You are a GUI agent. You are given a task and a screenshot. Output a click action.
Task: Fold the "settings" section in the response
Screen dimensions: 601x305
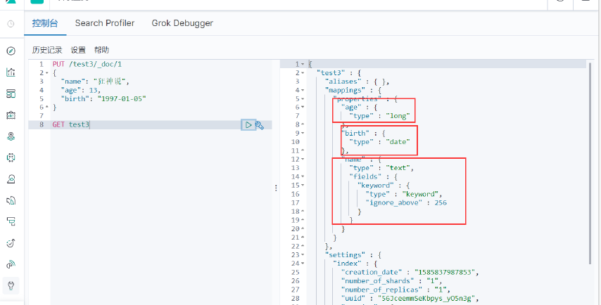(x=303, y=254)
